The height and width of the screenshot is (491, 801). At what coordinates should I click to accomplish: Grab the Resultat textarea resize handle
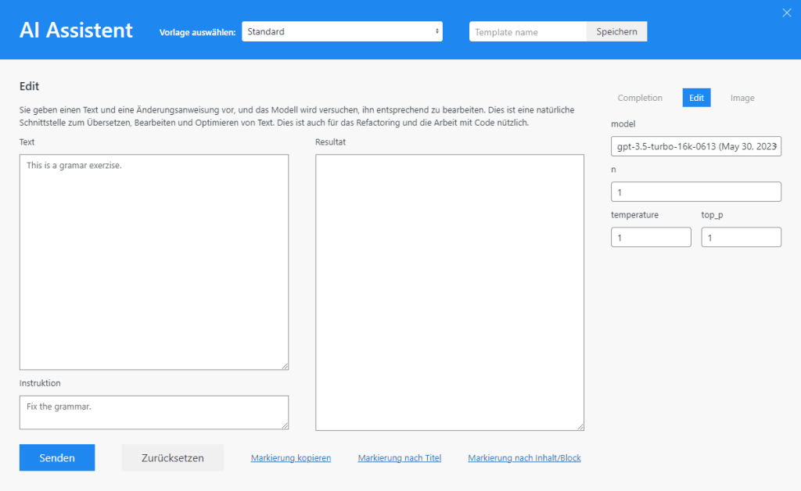(x=580, y=427)
